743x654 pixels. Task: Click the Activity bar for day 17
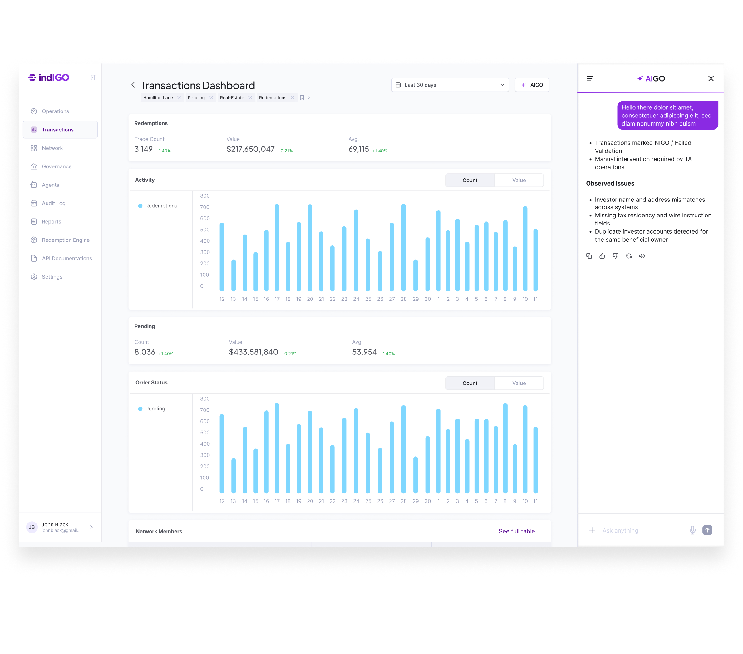pyautogui.click(x=277, y=248)
